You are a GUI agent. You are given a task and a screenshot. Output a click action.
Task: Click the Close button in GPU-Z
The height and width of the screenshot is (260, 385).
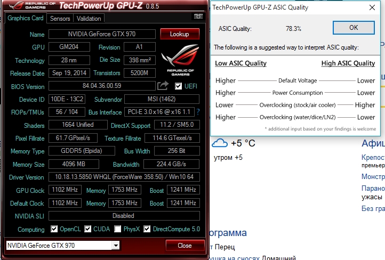(185, 245)
